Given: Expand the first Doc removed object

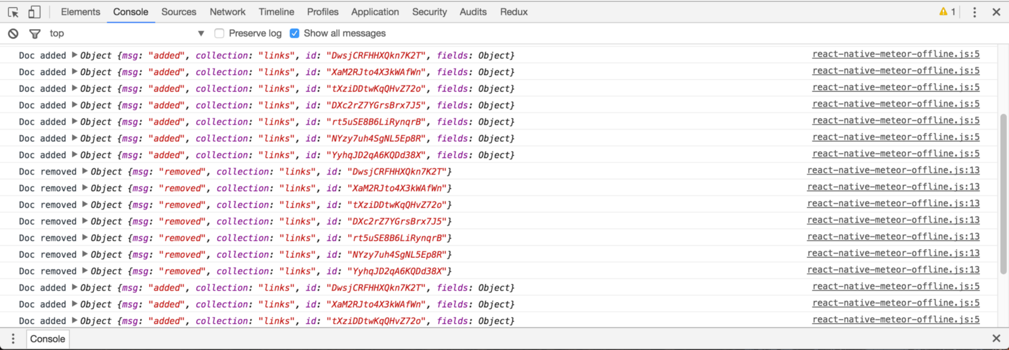Looking at the screenshot, I should (85, 172).
